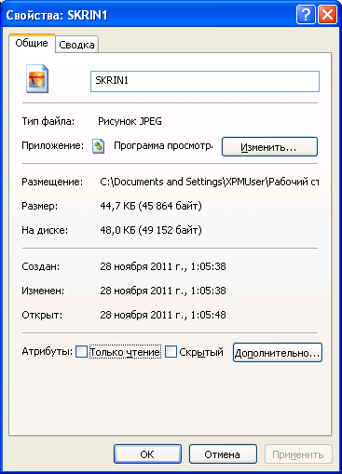Click the "Создан" date value

(163, 266)
